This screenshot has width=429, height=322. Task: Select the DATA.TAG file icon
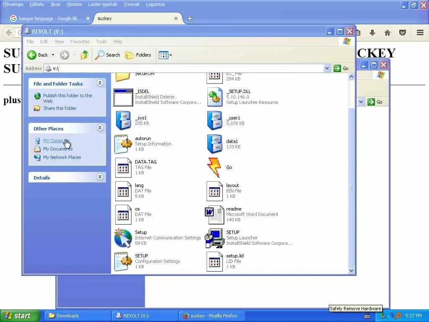pyautogui.click(x=123, y=168)
